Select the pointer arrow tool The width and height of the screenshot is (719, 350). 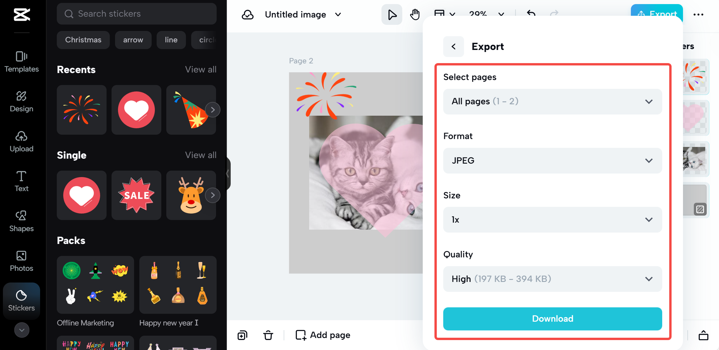pos(392,14)
